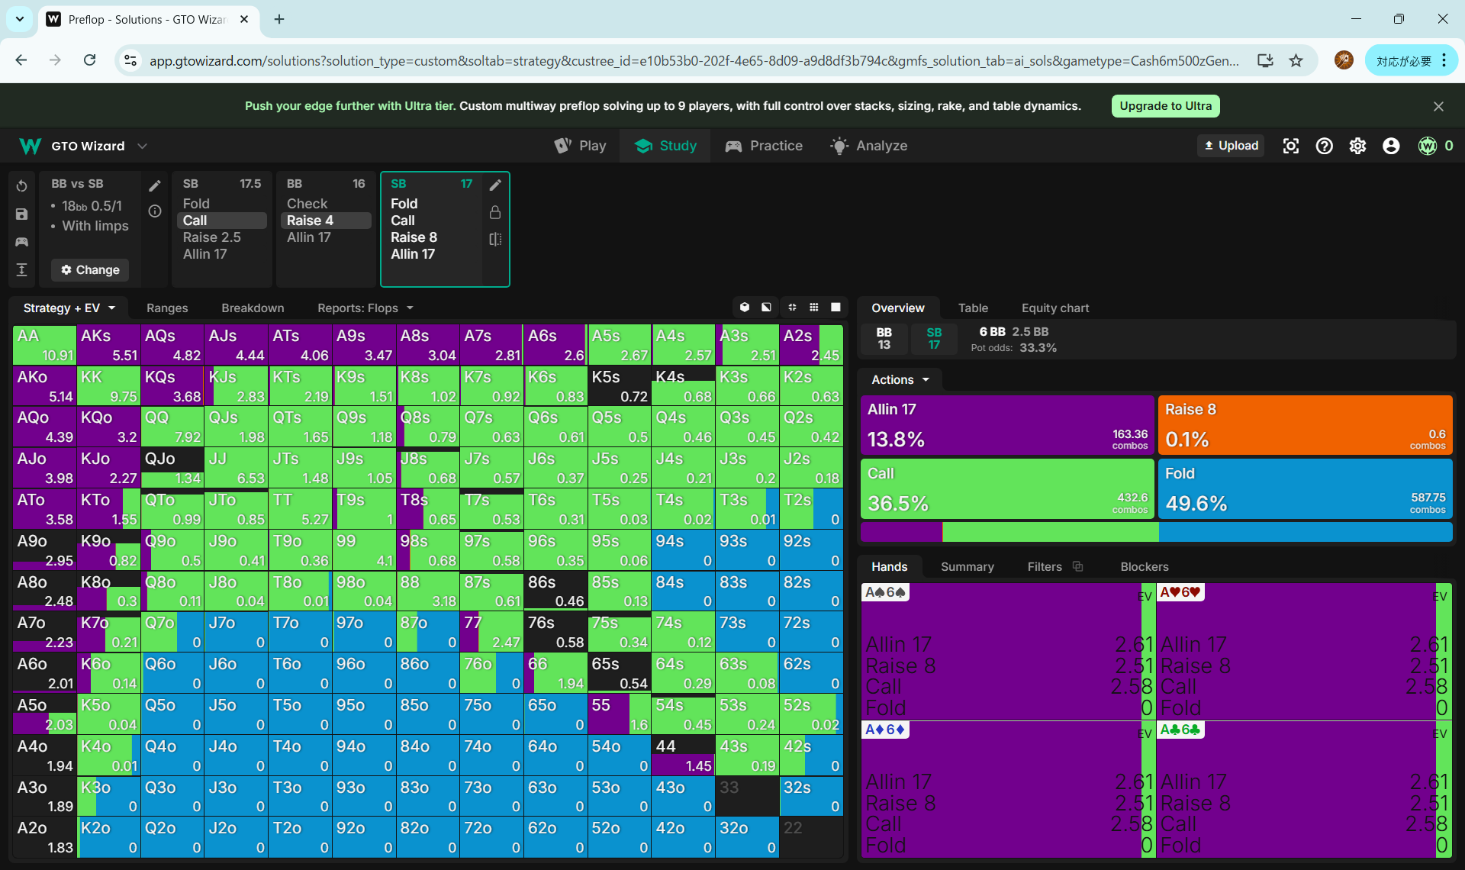Open the user account profile icon
Viewport: 1465px width, 870px height.
[x=1391, y=146]
